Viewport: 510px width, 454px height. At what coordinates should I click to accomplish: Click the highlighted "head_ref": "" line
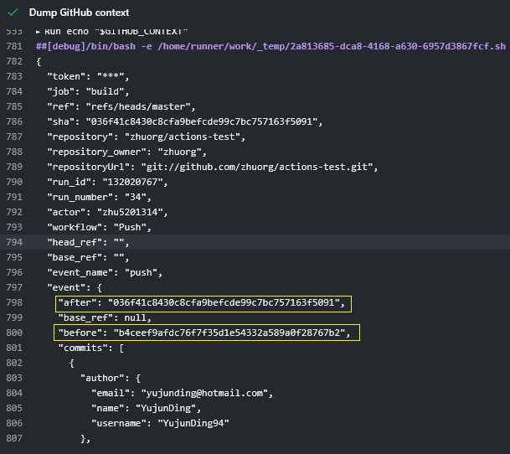tap(88, 242)
